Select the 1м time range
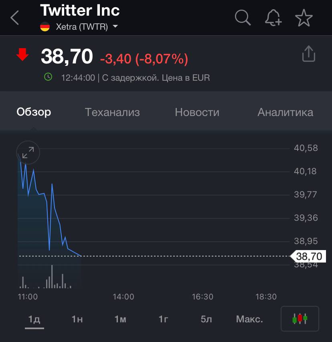Screen dimensions: 332x342 point(120,320)
